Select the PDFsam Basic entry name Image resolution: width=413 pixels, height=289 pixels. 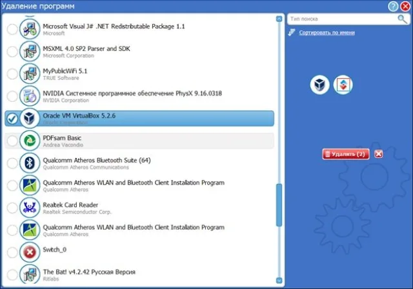[62, 138]
